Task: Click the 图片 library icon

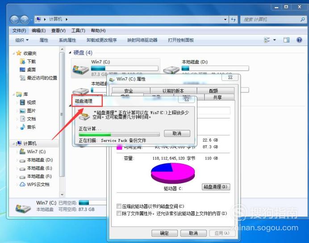Action: 22,111
